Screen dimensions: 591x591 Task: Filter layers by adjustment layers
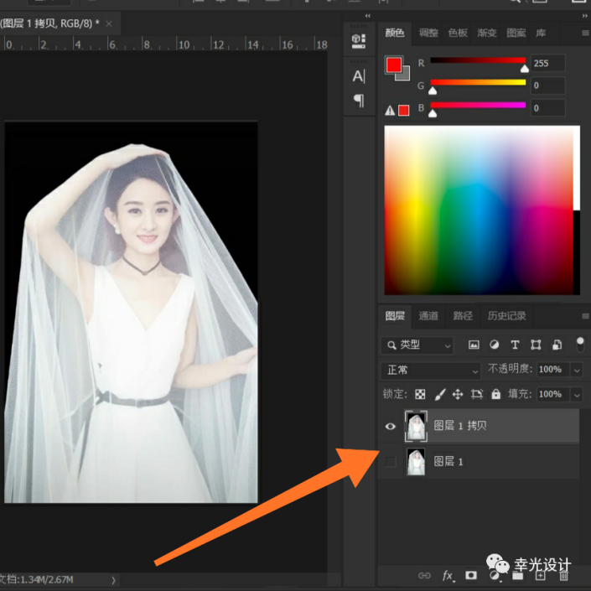tap(494, 345)
